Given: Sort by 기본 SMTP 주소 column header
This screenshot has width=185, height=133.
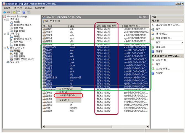Looking at the screenshot, I should pos(136,26).
